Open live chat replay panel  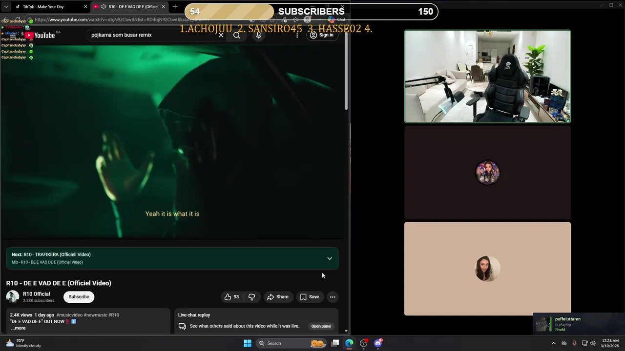click(321, 326)
